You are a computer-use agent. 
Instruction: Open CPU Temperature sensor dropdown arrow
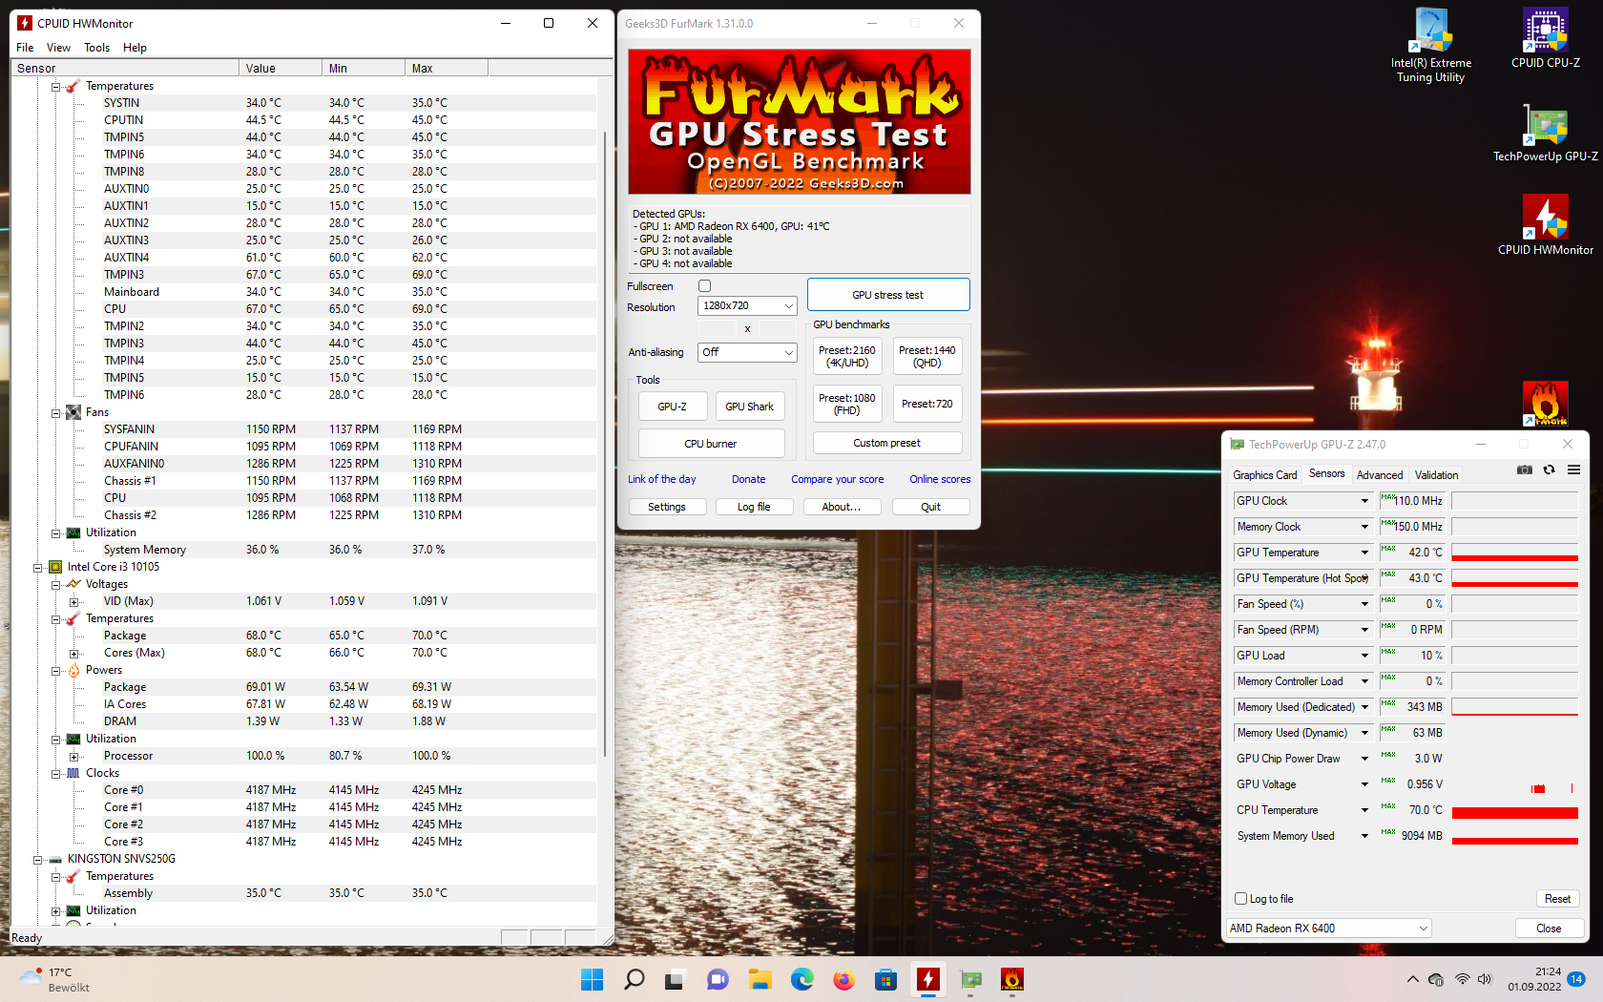(x=1364, y=810)
